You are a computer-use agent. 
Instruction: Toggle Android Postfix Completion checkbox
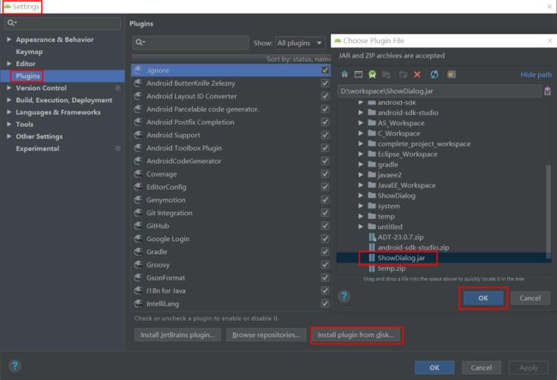(x=325, y=122)
